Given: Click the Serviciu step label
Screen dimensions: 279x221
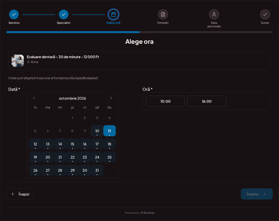Looking at the screenshot, I should (x=14, y=23).
